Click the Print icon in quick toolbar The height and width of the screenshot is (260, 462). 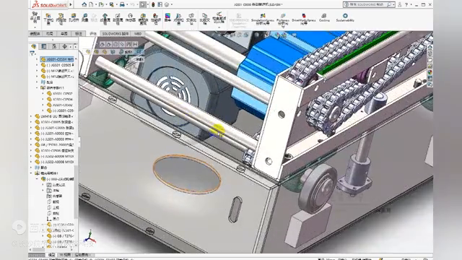point(122,4)
